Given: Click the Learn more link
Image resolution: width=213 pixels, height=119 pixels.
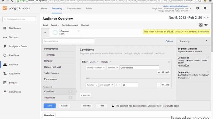Looking at the screenshot, I should coord(204,32).
